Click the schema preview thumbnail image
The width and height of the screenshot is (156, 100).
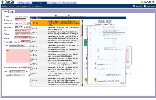pos(105,55)
